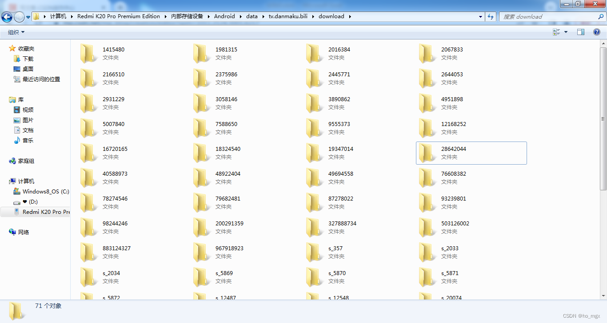Open the 音乐 library

coord(28,141)
